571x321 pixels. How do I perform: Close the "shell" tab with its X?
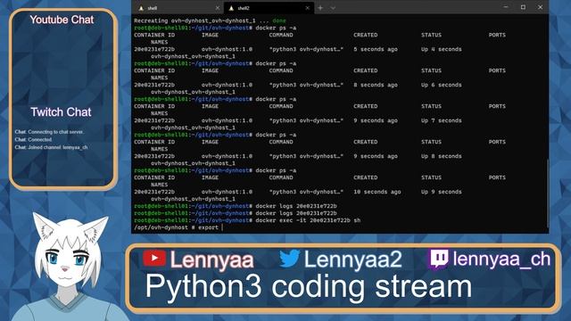point(218,8)
